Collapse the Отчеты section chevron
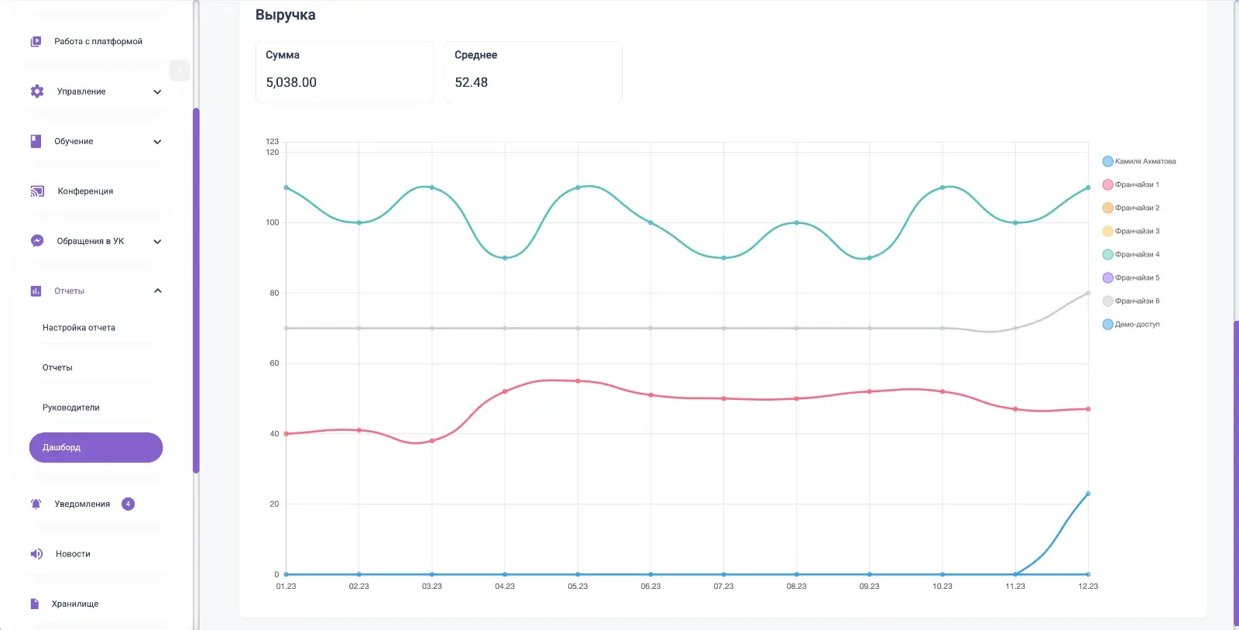Image resolution: width=1239 pixels, height=630 pixels. (x=157, y=291)
